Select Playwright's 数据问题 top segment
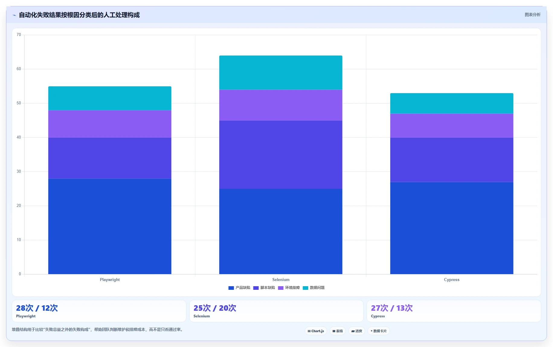This screenshot has height=347, width=553. (x=110, y=98)
